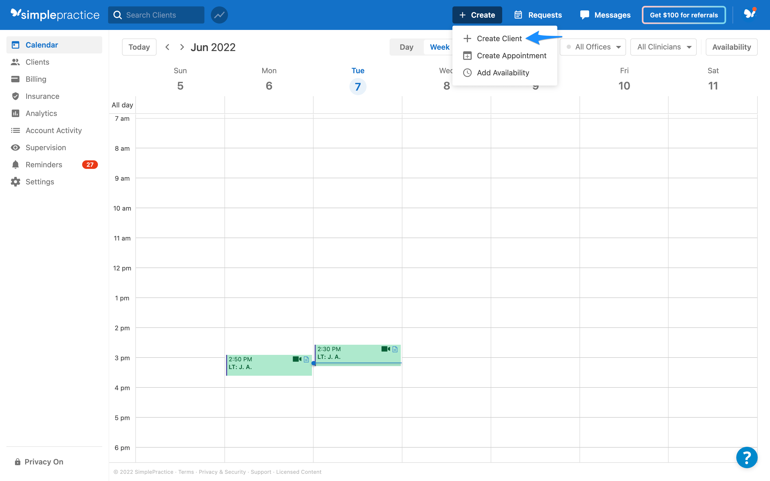
Task: Open the analytics trend icon beside search
Action: click(x=219, y=15)
